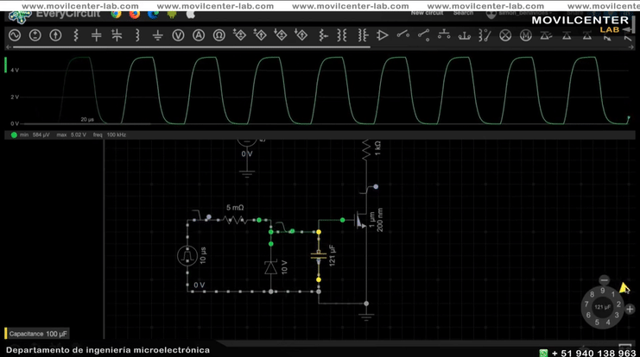Select the potentiometer component
The height and width of the screenshot is (357, 640).
click(x=323, y=35)
